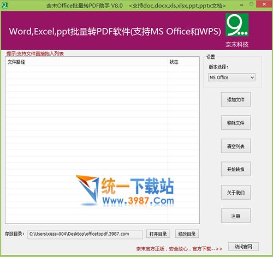Open 关于我们 about dialog
Screen dimensions: 273x257
click(x=236, y=193)
